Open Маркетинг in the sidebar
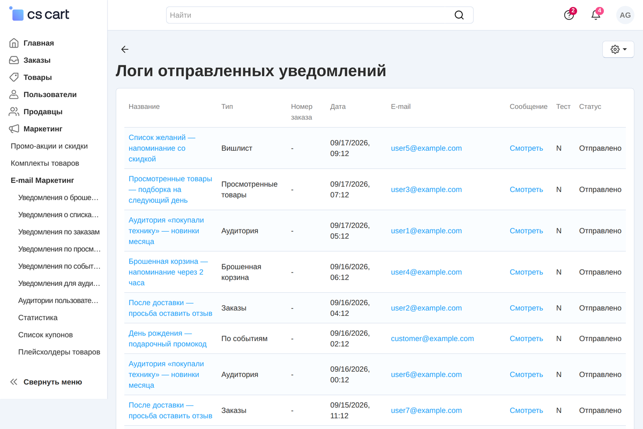The width and height of the screenshot is (643, 429). [x=43, y=129]
